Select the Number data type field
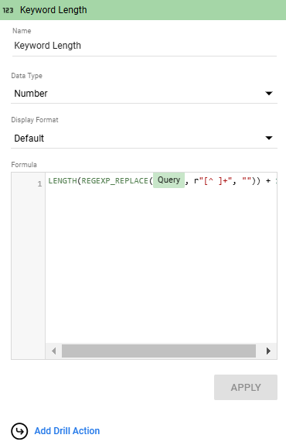The width and height of the screenshot is (286, 445). pyautogui.click(x=144, y=94)
